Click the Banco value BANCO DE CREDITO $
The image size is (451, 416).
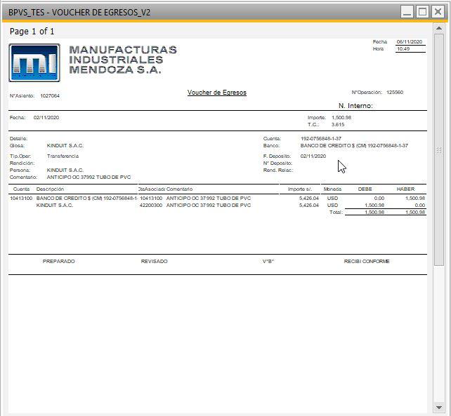(354, 146)
